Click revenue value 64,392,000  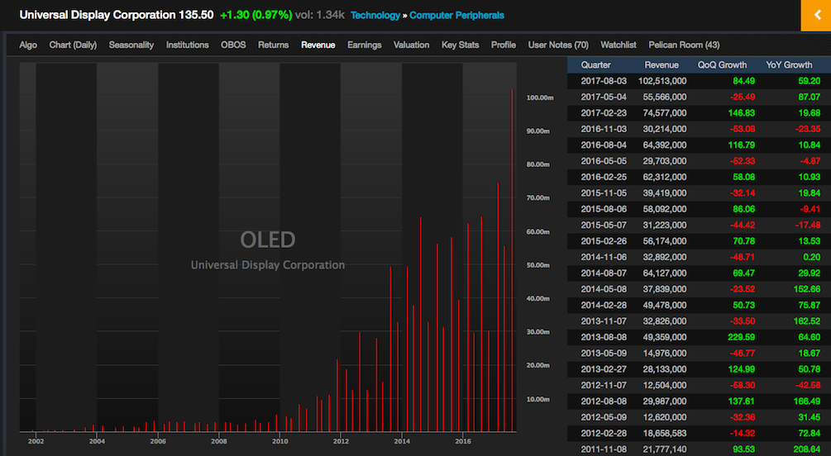coord(665,145)
